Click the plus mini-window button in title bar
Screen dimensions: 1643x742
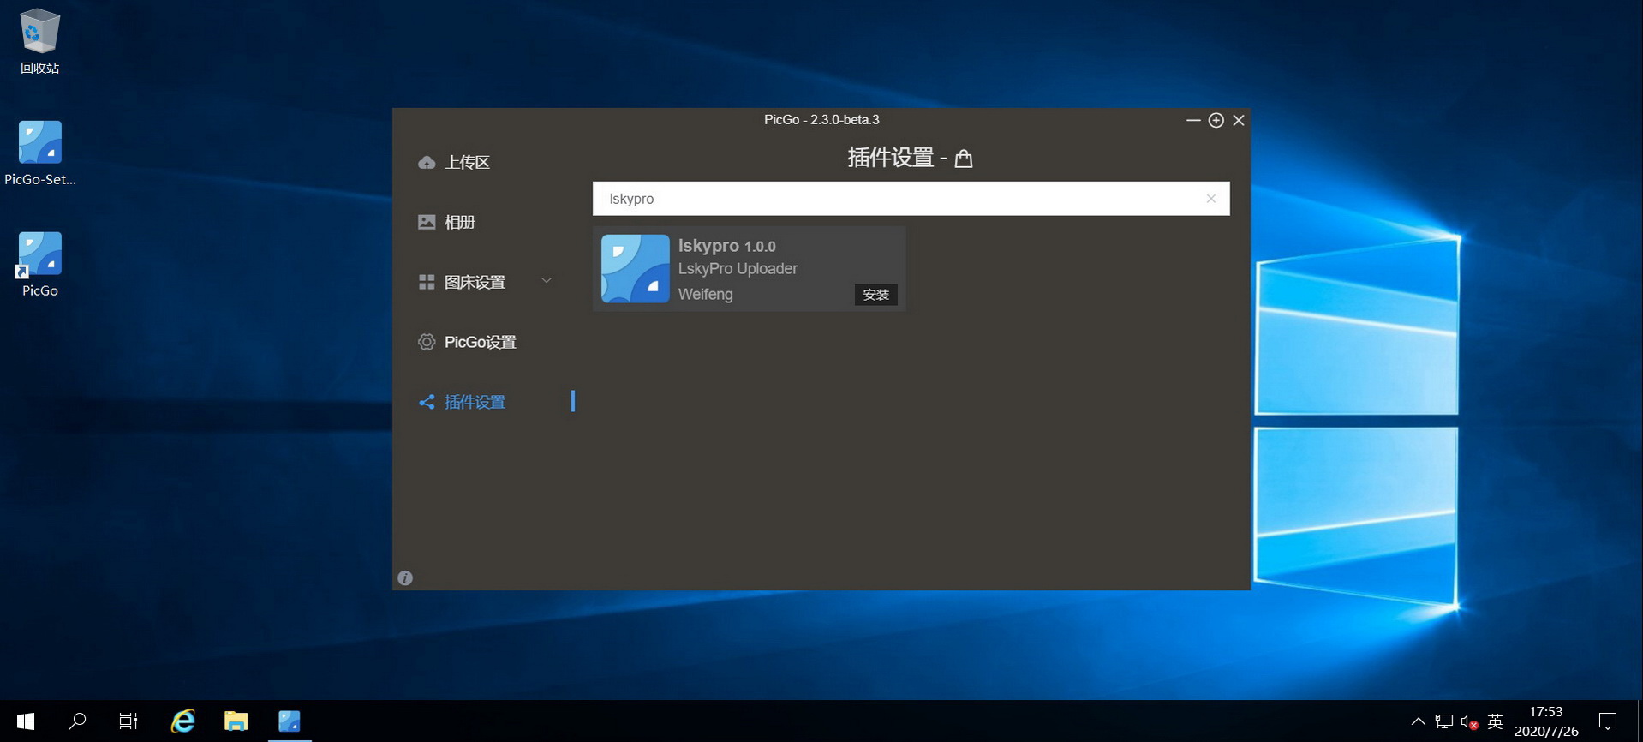coord(1216,120)
